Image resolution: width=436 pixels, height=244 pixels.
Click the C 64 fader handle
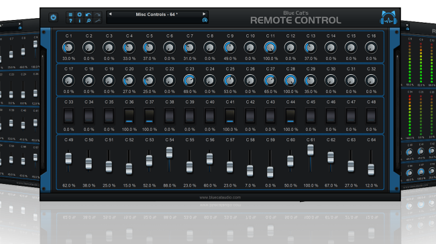click(371, 169)
